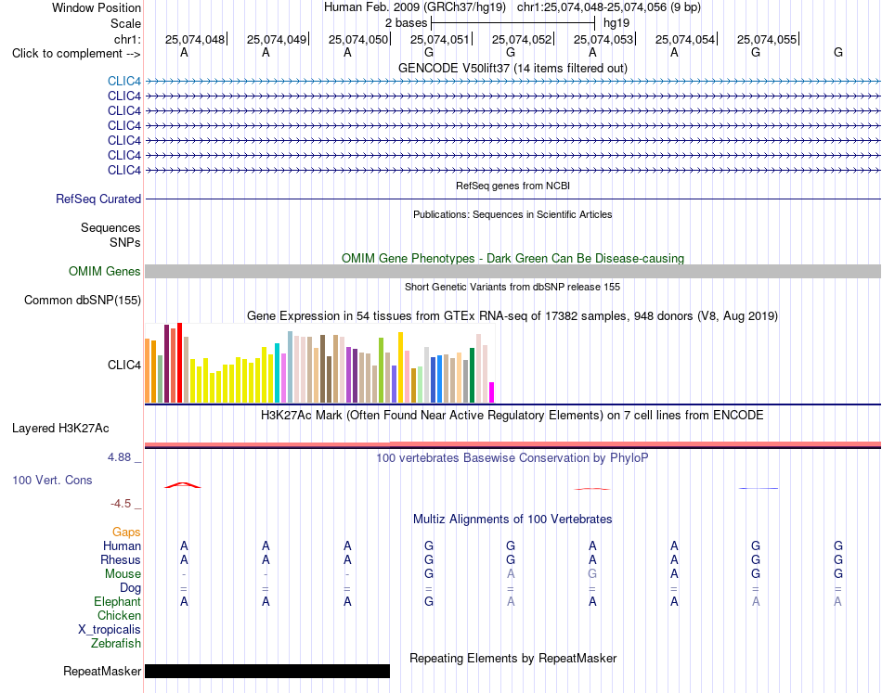Click the OMIM Genes track label
882x693 pixels.
[x=105, y=272]
